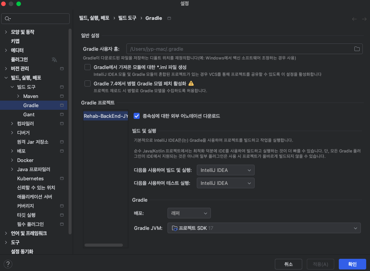Click the horizontal scrollbar under project list
This screenshot has width=370, height=271.
[x=104, y=245]
